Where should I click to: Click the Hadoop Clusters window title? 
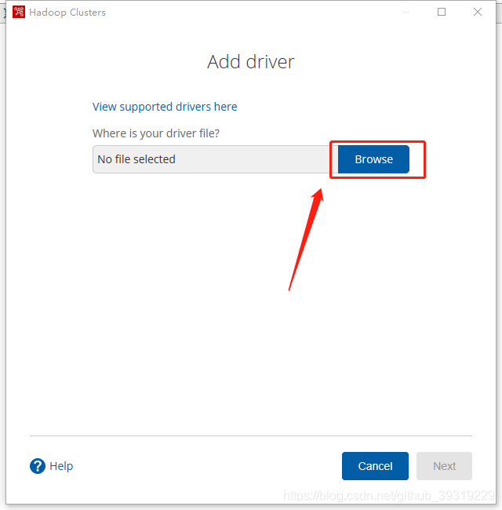[x=67, y=13]
